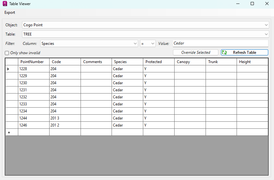The image size is (274, 180).
Task: Minimize the Table Viewer window
Action: click(x=238, y=4)
